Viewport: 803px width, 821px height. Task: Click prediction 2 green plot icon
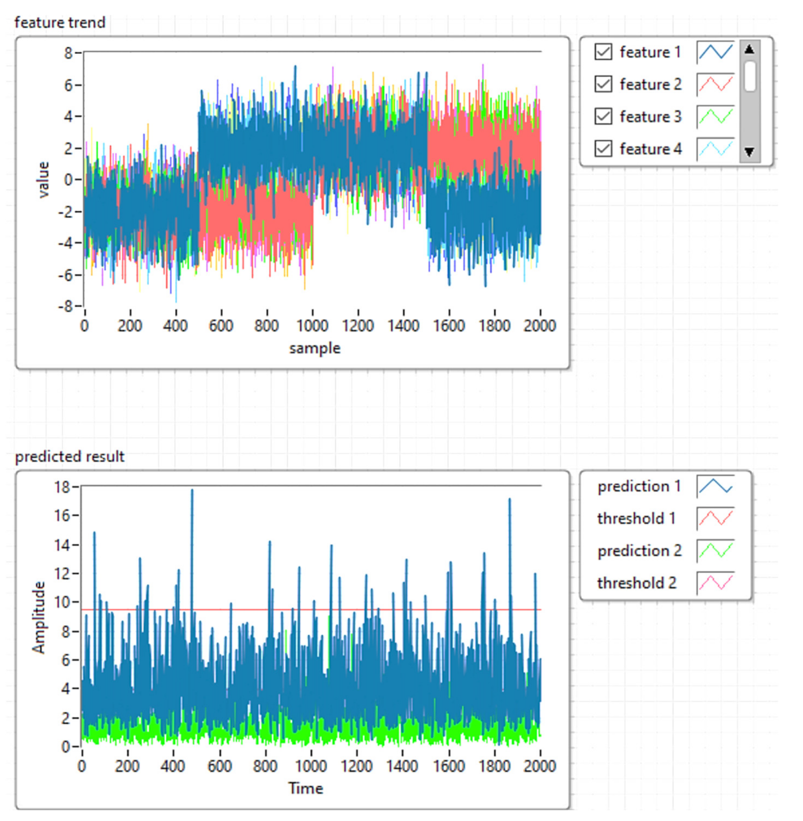[715, 551]
